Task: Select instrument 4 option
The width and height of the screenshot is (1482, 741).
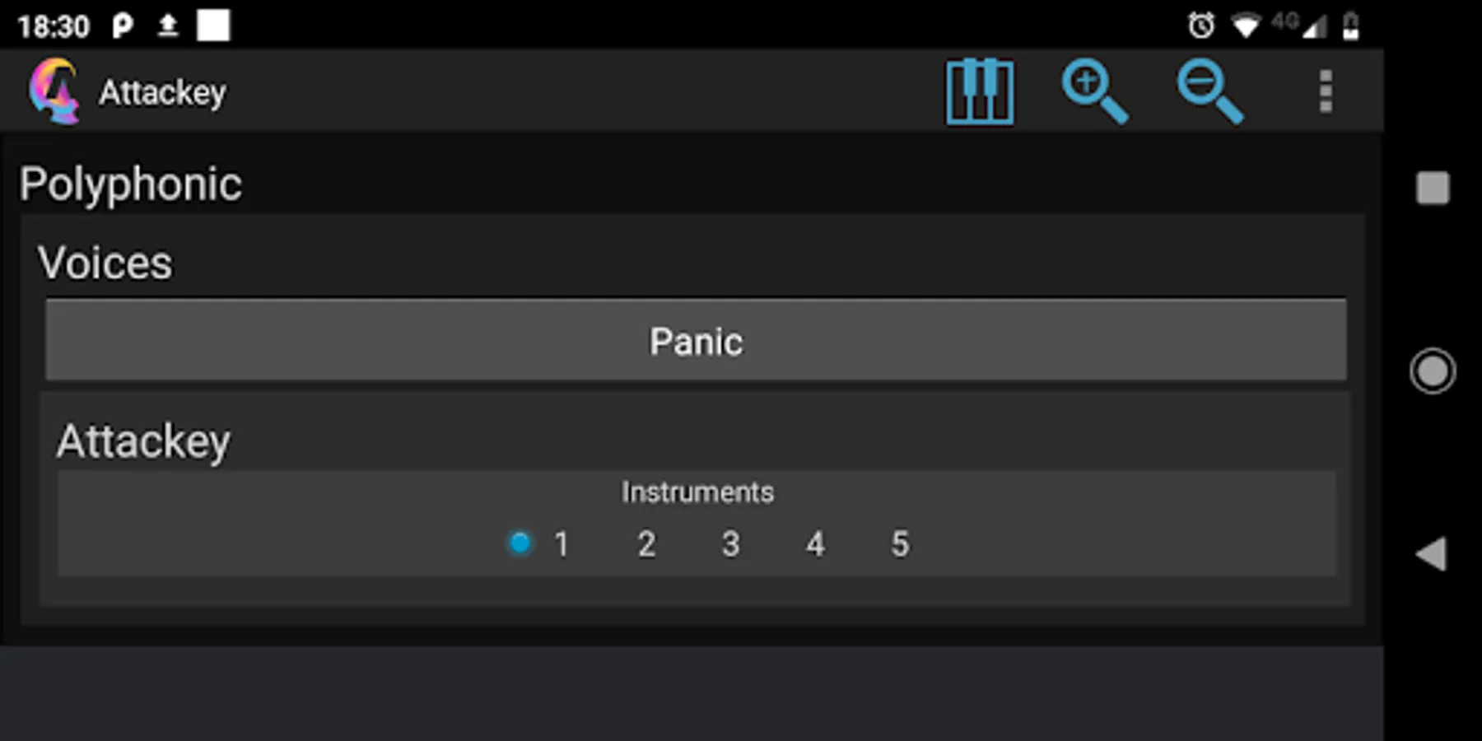Action: pos(815,543)
